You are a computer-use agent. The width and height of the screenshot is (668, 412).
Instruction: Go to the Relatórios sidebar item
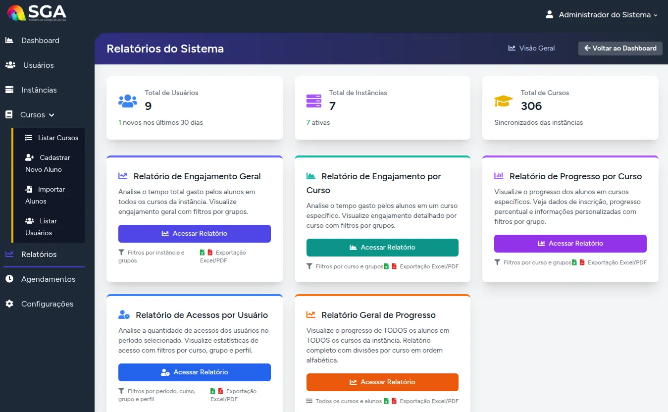[39, 254]
